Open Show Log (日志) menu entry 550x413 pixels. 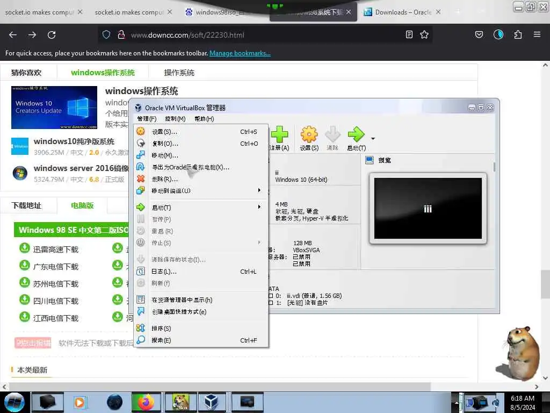tap(201, 272)
